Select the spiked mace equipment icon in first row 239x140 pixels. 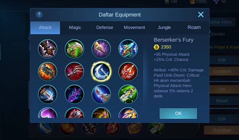(x=47, y=49)
